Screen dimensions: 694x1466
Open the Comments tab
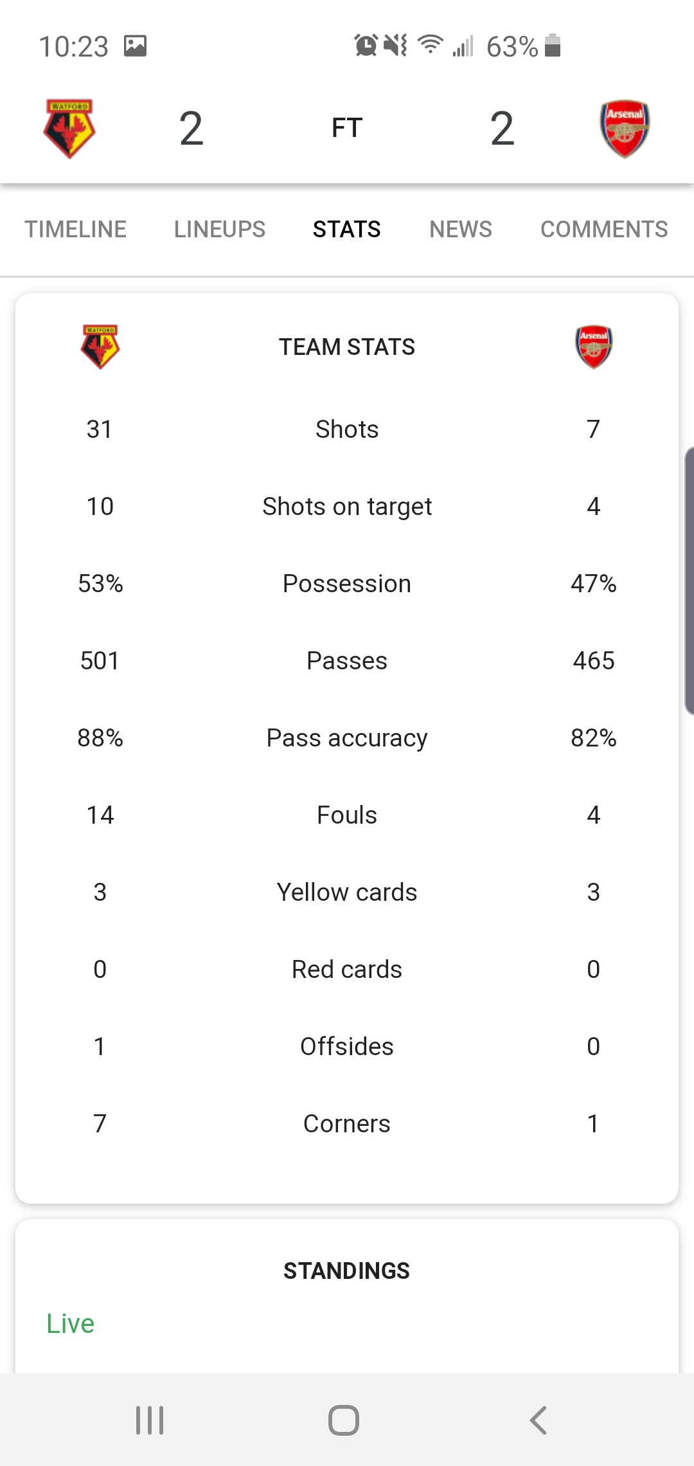(x=604, y=230)
